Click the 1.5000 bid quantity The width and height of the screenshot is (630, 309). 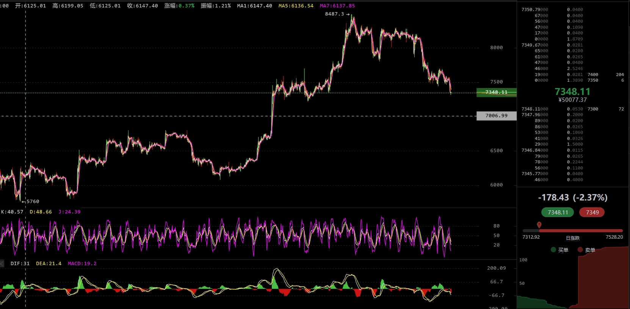click(x=575, y=144)
